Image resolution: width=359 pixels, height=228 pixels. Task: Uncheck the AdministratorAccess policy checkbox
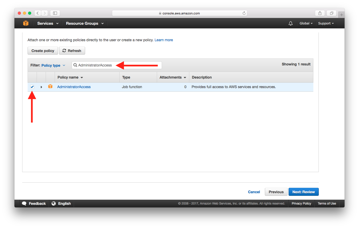pos(32,87)
